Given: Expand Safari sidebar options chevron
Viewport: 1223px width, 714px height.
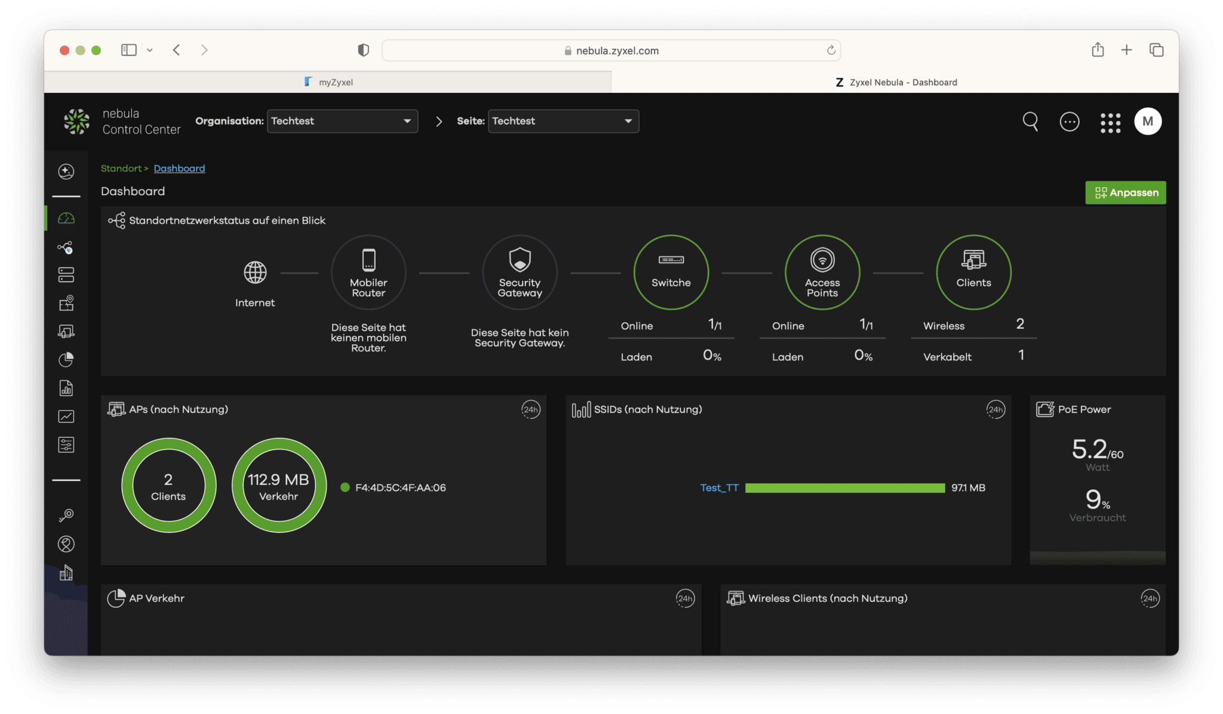Looking at the screenshot, I should (150, 50).
